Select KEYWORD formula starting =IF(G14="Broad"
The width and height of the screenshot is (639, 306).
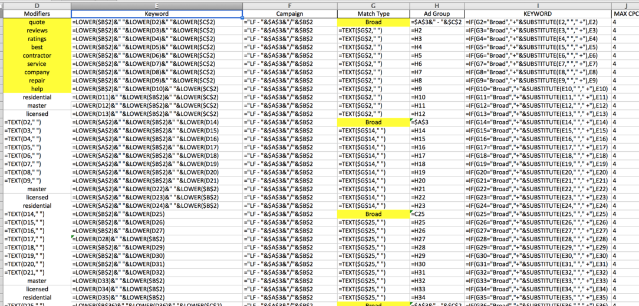tap(538, 122)
